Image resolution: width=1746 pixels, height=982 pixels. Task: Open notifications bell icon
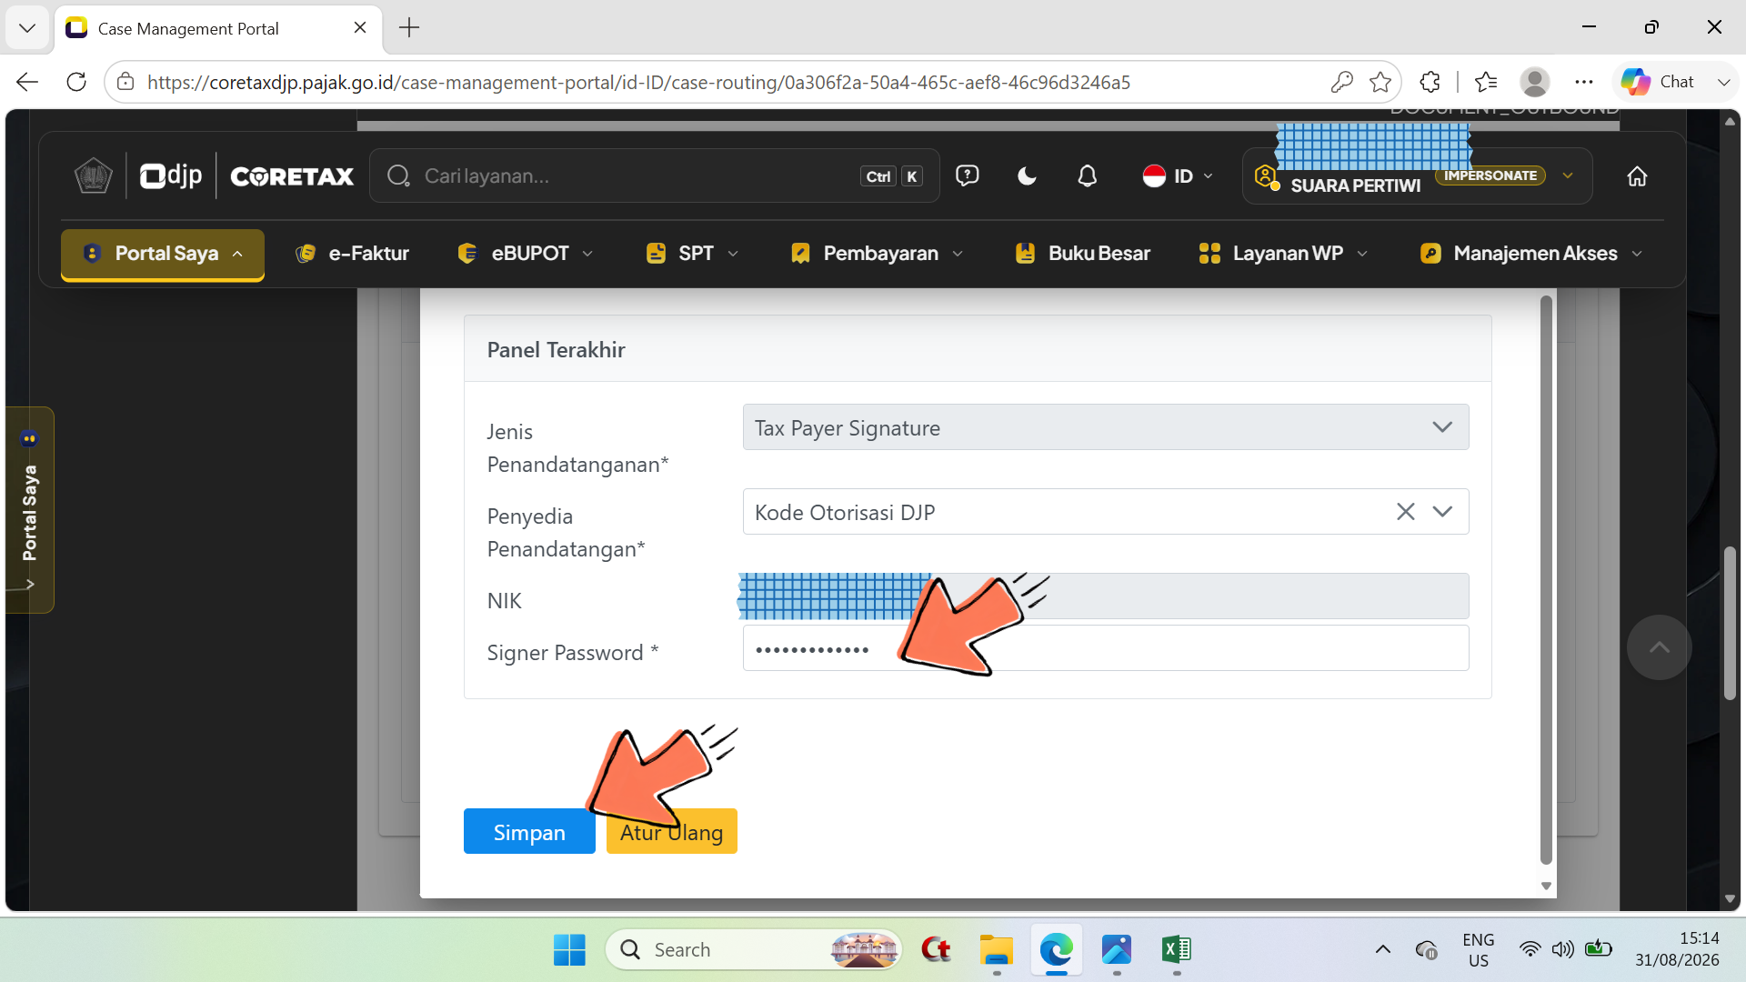tap(1087, 176)
